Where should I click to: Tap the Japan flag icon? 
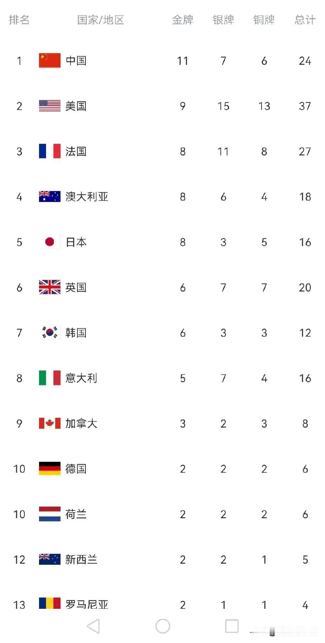click(x=50, y=242)
